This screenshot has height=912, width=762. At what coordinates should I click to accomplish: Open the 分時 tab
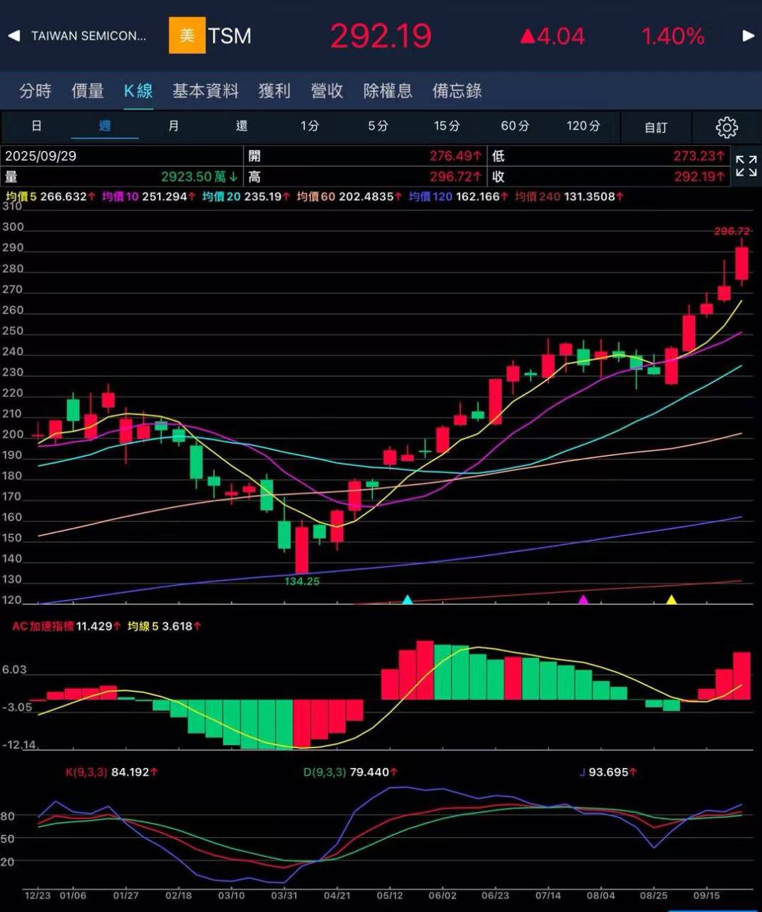(x=36, y=90)
